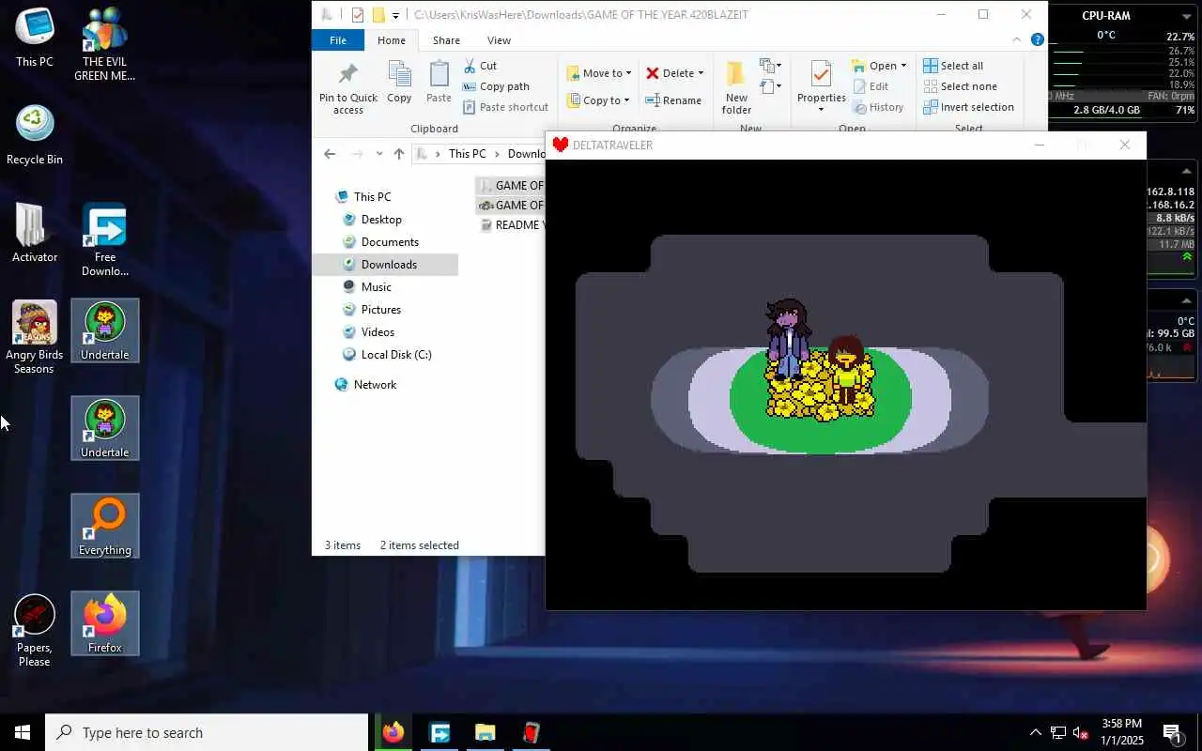Select the Recycle Bin icon
Image resolution: width=1202 pixels, height=751 pixels.
click(35, 136)
